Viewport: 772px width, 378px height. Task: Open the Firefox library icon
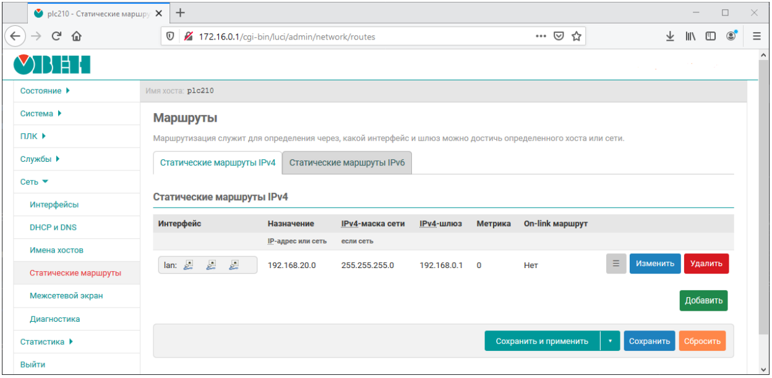click(690, 36)
